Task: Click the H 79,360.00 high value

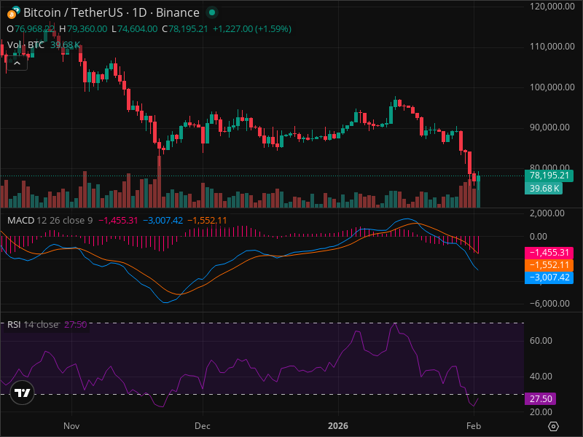Action: tap(83, 29)
